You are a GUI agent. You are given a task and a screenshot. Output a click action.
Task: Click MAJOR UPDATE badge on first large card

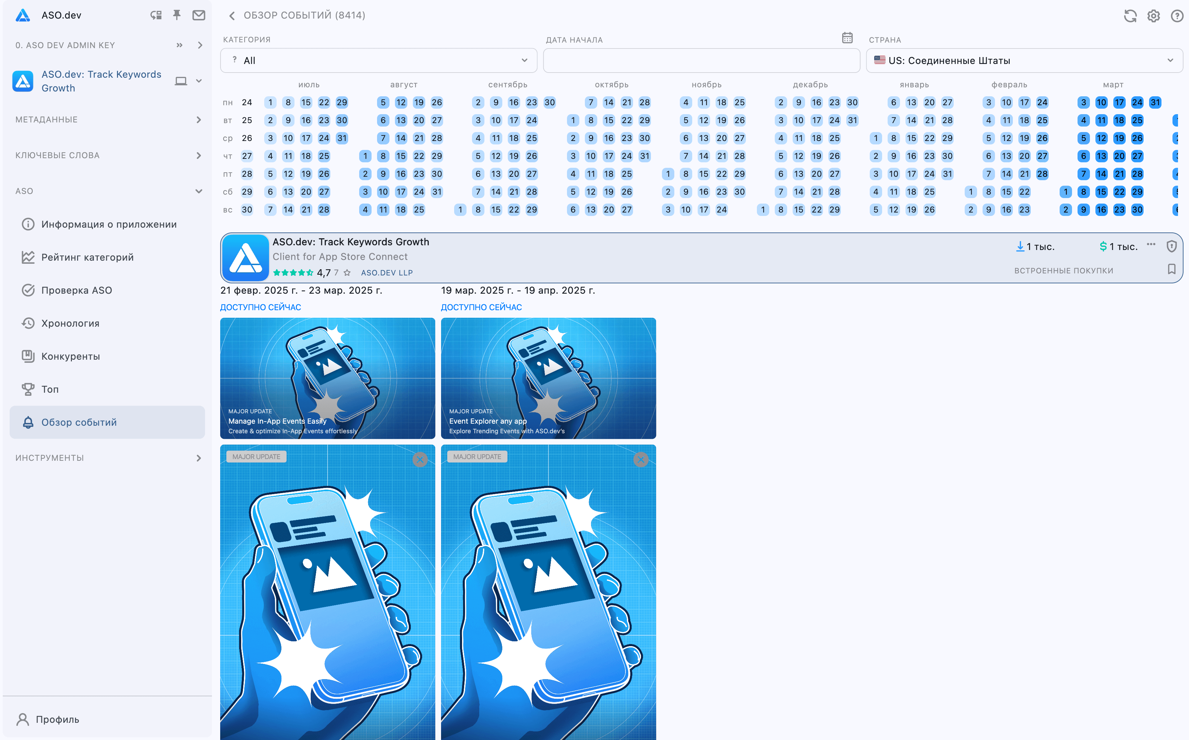coord(256,457)
